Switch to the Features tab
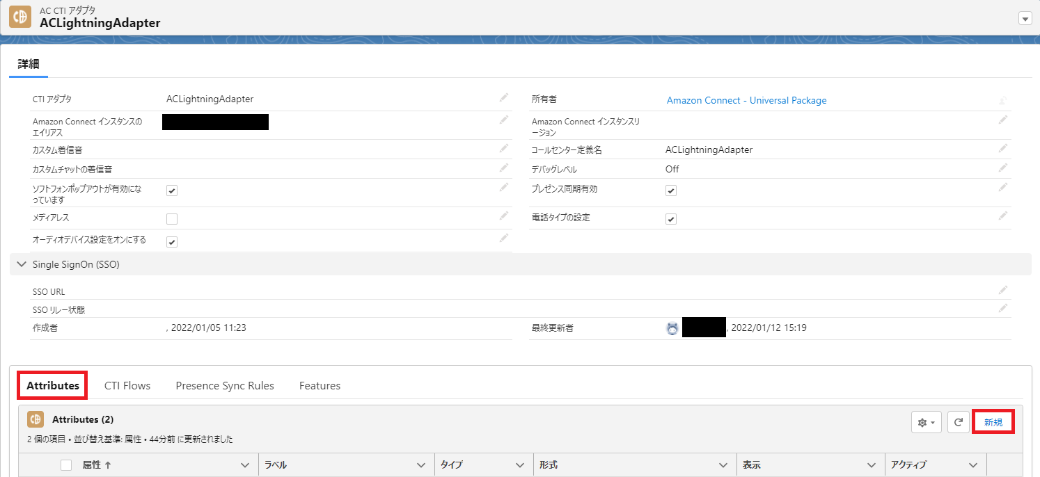The height and width of the screenshot is (477, 1040). [x=320, y=385]
